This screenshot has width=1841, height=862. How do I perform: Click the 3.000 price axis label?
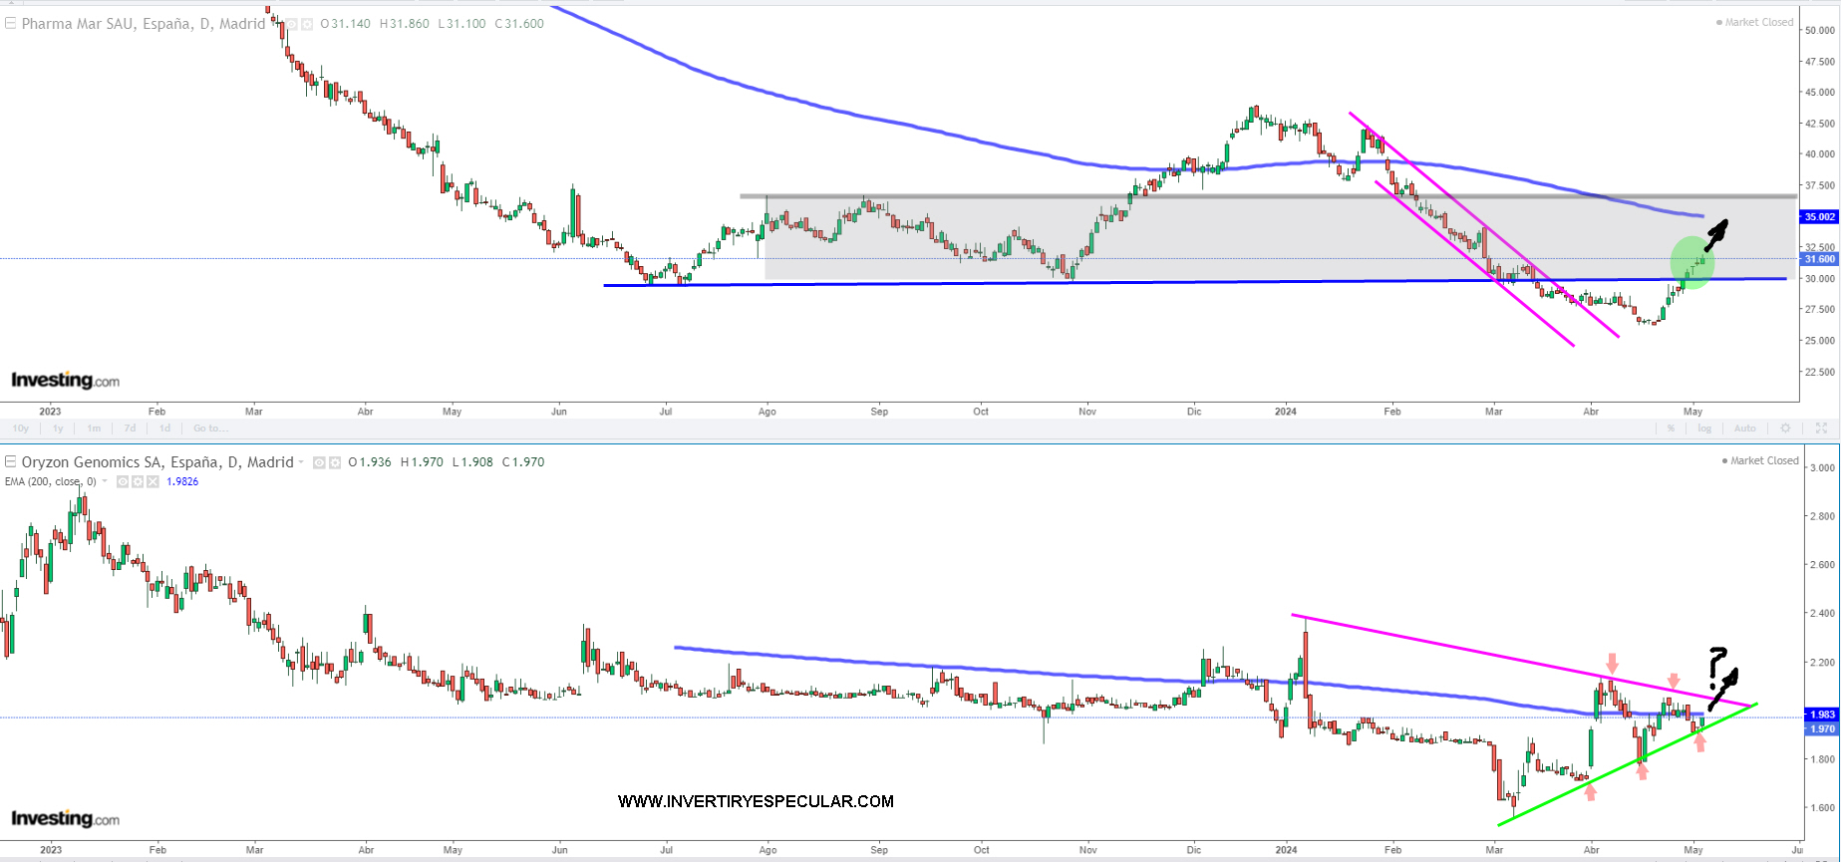(1822, 467)
